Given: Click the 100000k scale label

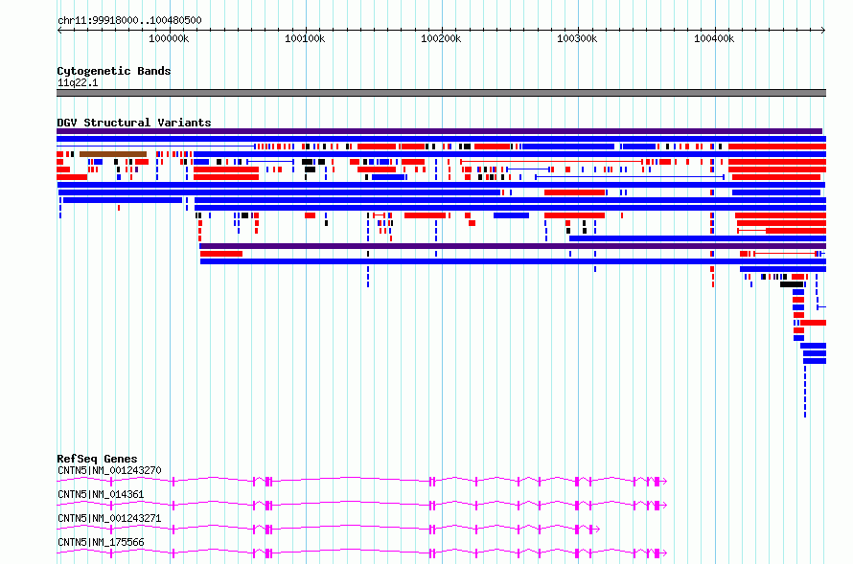Looking at the screenshot, I should (169, 38).
